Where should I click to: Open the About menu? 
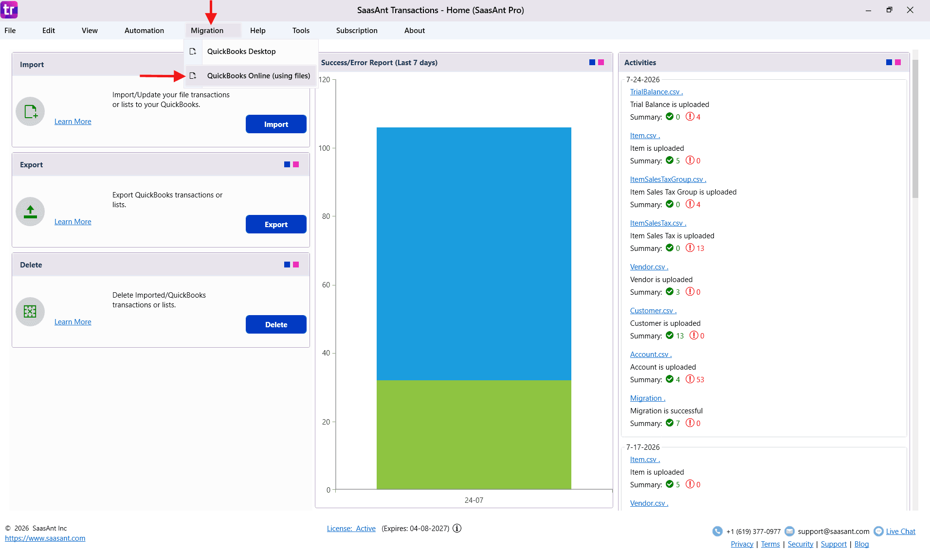click(415, 30)
